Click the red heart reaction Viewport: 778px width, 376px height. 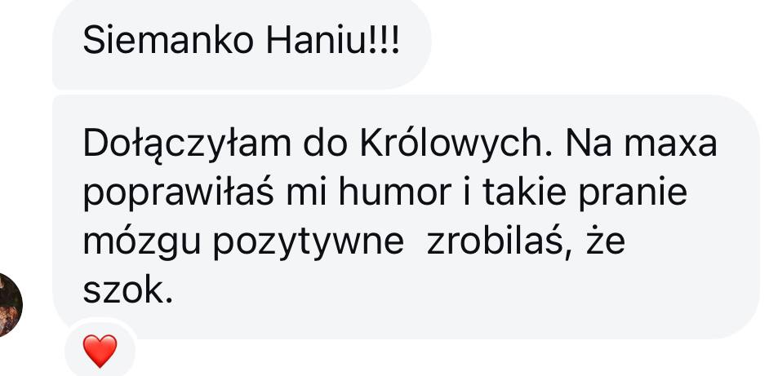coord(100,351)
